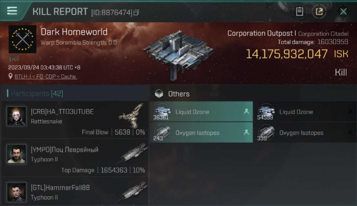This screenshot has width=357, height=206.
Task: Click the person icon on Liquid Ozone
Action: (246, 112)
